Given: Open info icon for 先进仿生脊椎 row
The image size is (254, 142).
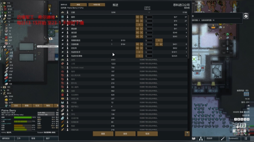Looking at the screenshot, I should (x=67, y=56).
